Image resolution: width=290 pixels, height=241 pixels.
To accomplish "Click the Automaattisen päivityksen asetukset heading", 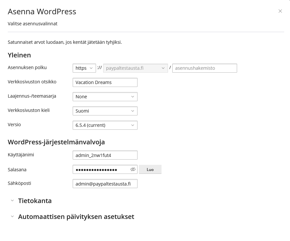I will [x=76, y=217].
